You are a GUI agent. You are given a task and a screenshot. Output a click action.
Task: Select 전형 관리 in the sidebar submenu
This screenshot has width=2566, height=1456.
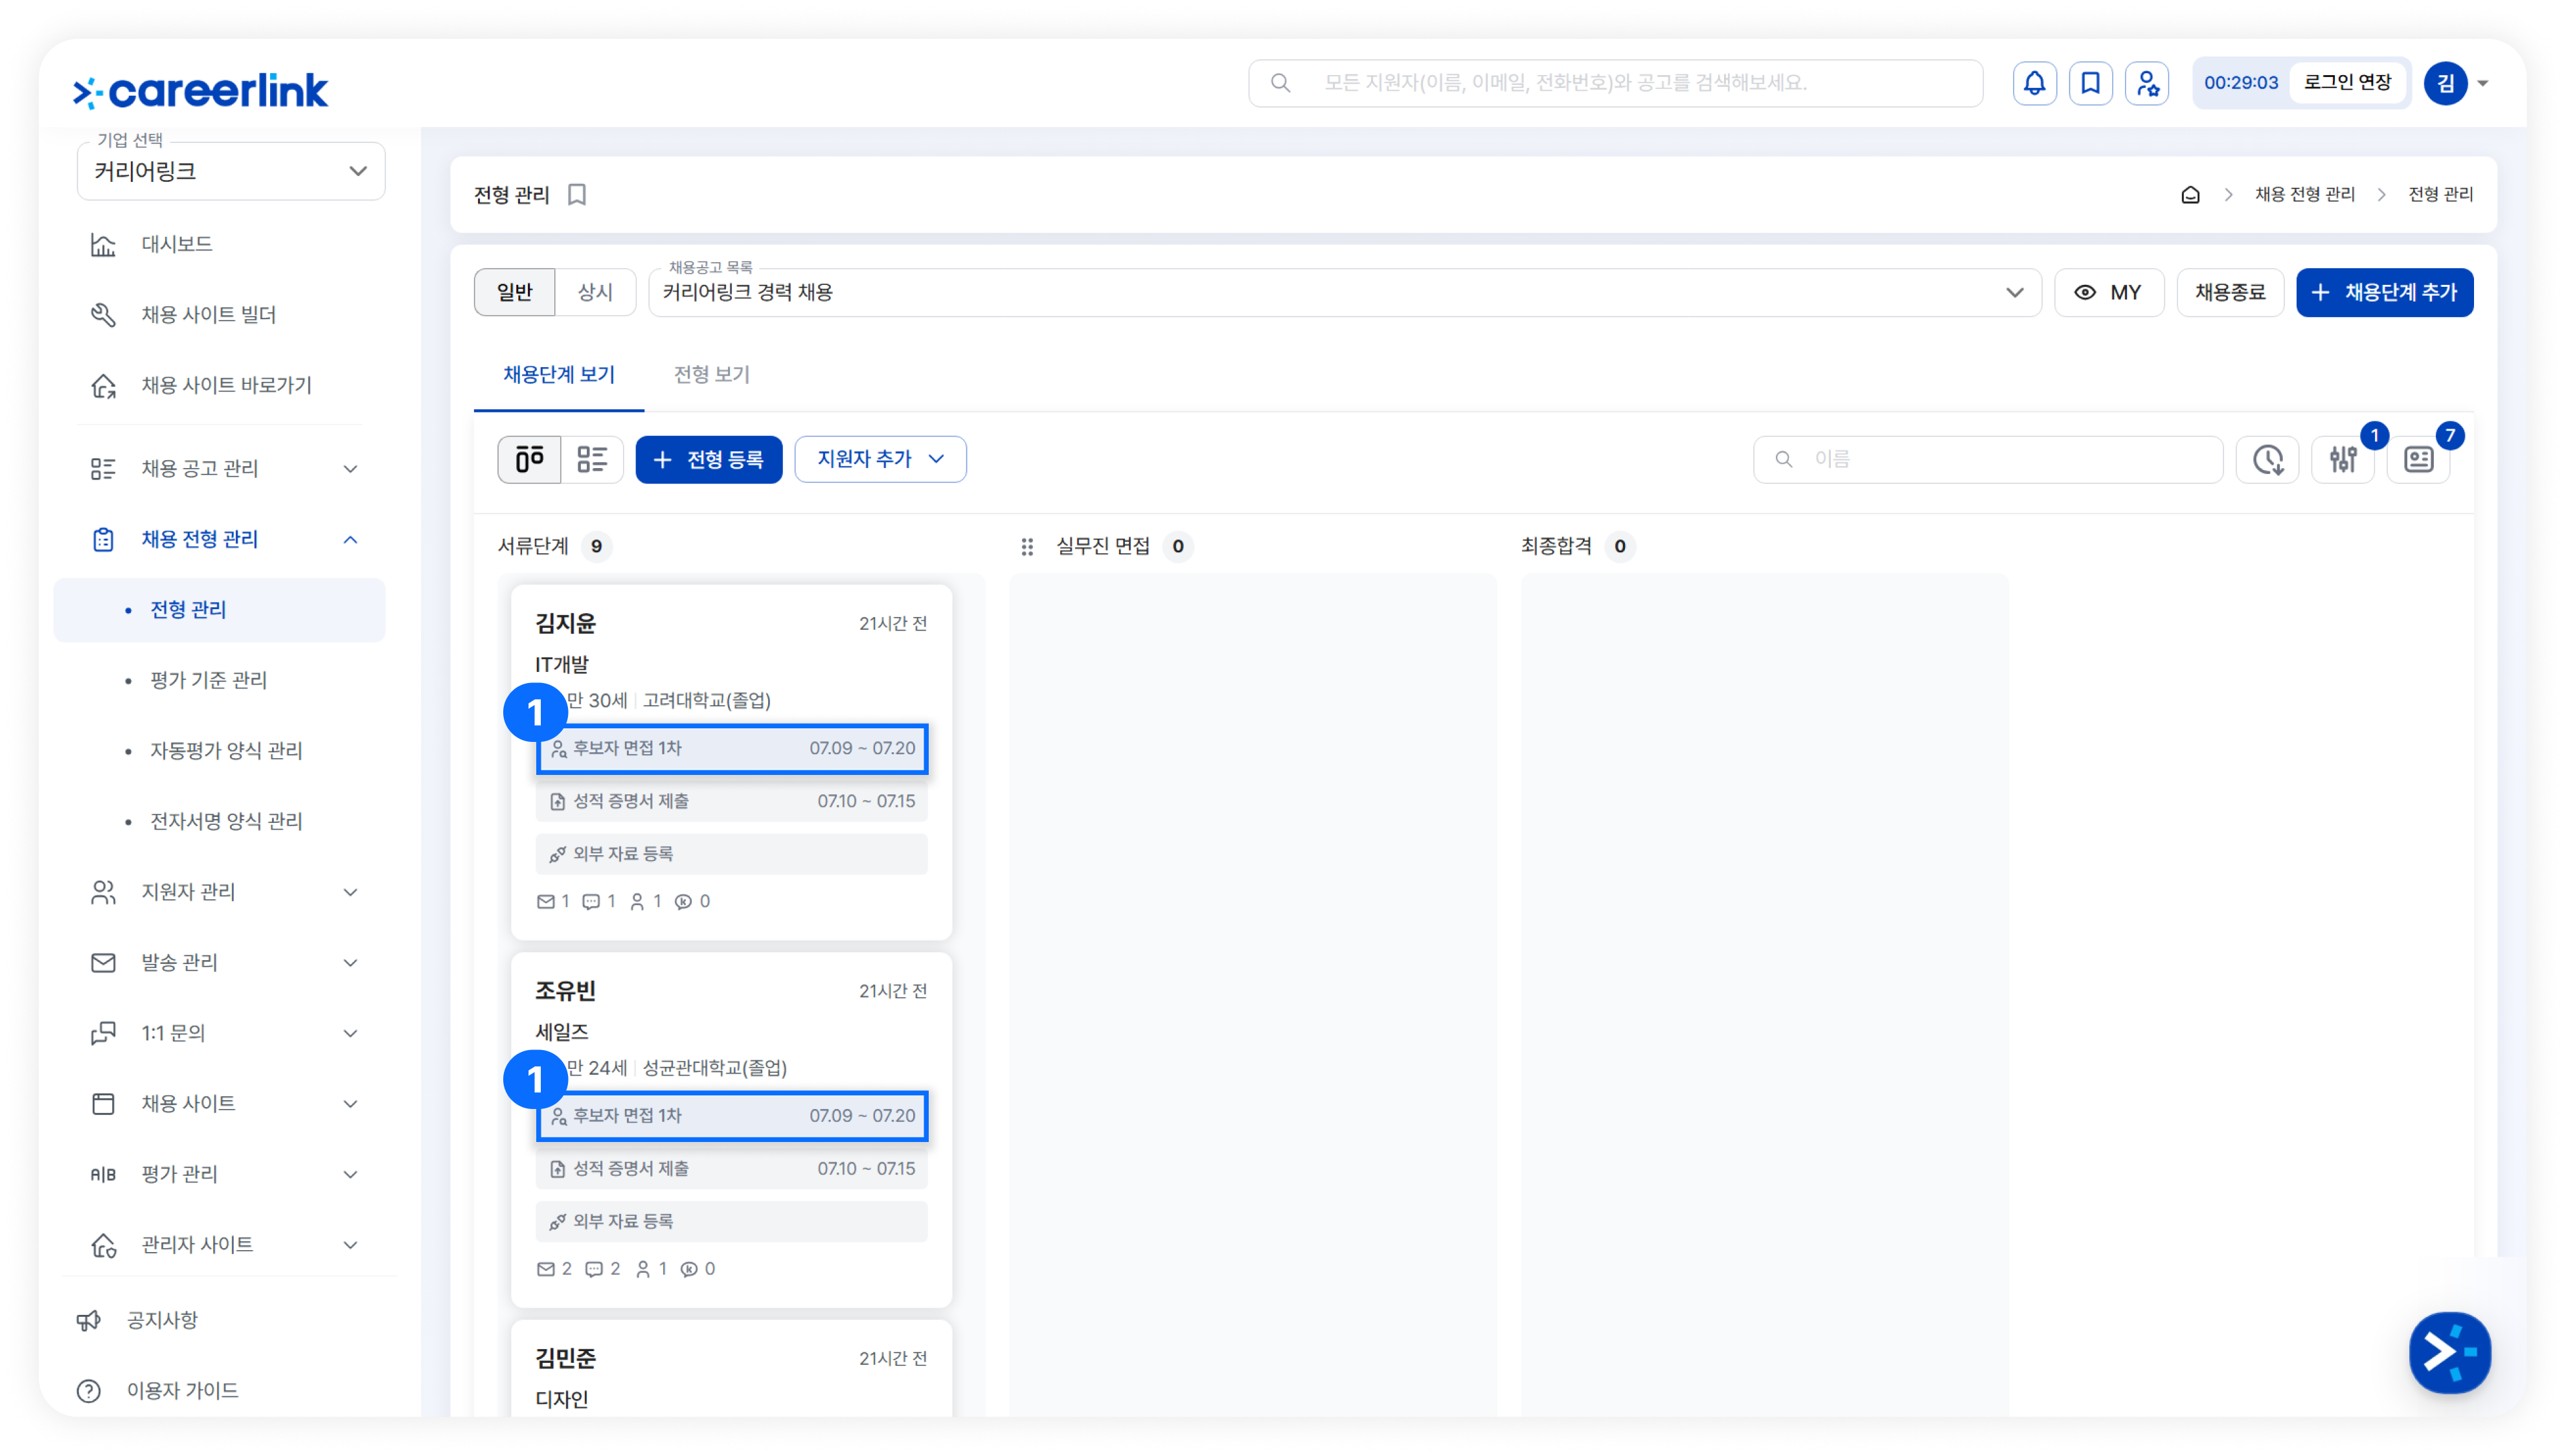click(219, 610)
